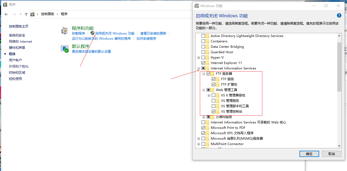347x171 pixels.
Task: Tick the Data Center Bridging checkbox
Action: point(203,47)
